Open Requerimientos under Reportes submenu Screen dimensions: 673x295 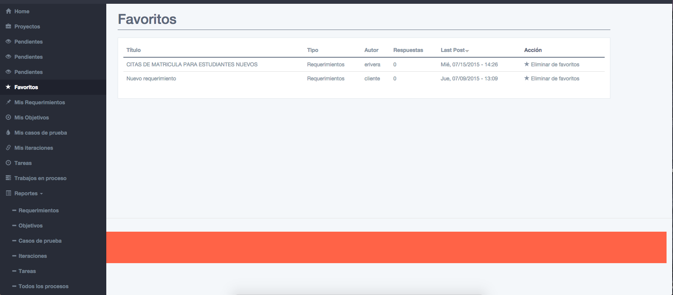pyautogui.click(x=38, y=210)
